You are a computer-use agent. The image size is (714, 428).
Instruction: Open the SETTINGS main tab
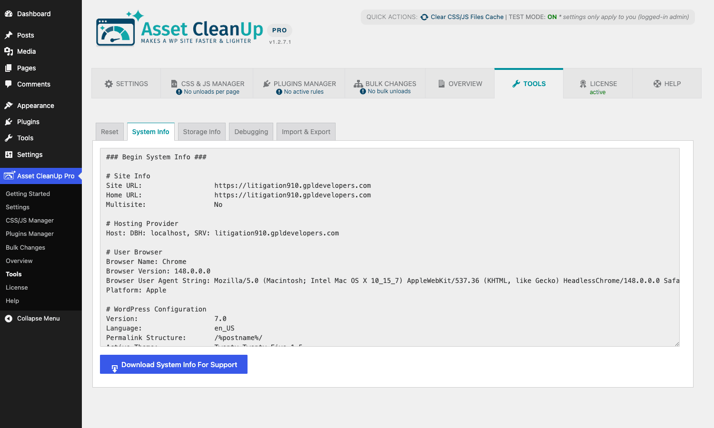[126, 84]
